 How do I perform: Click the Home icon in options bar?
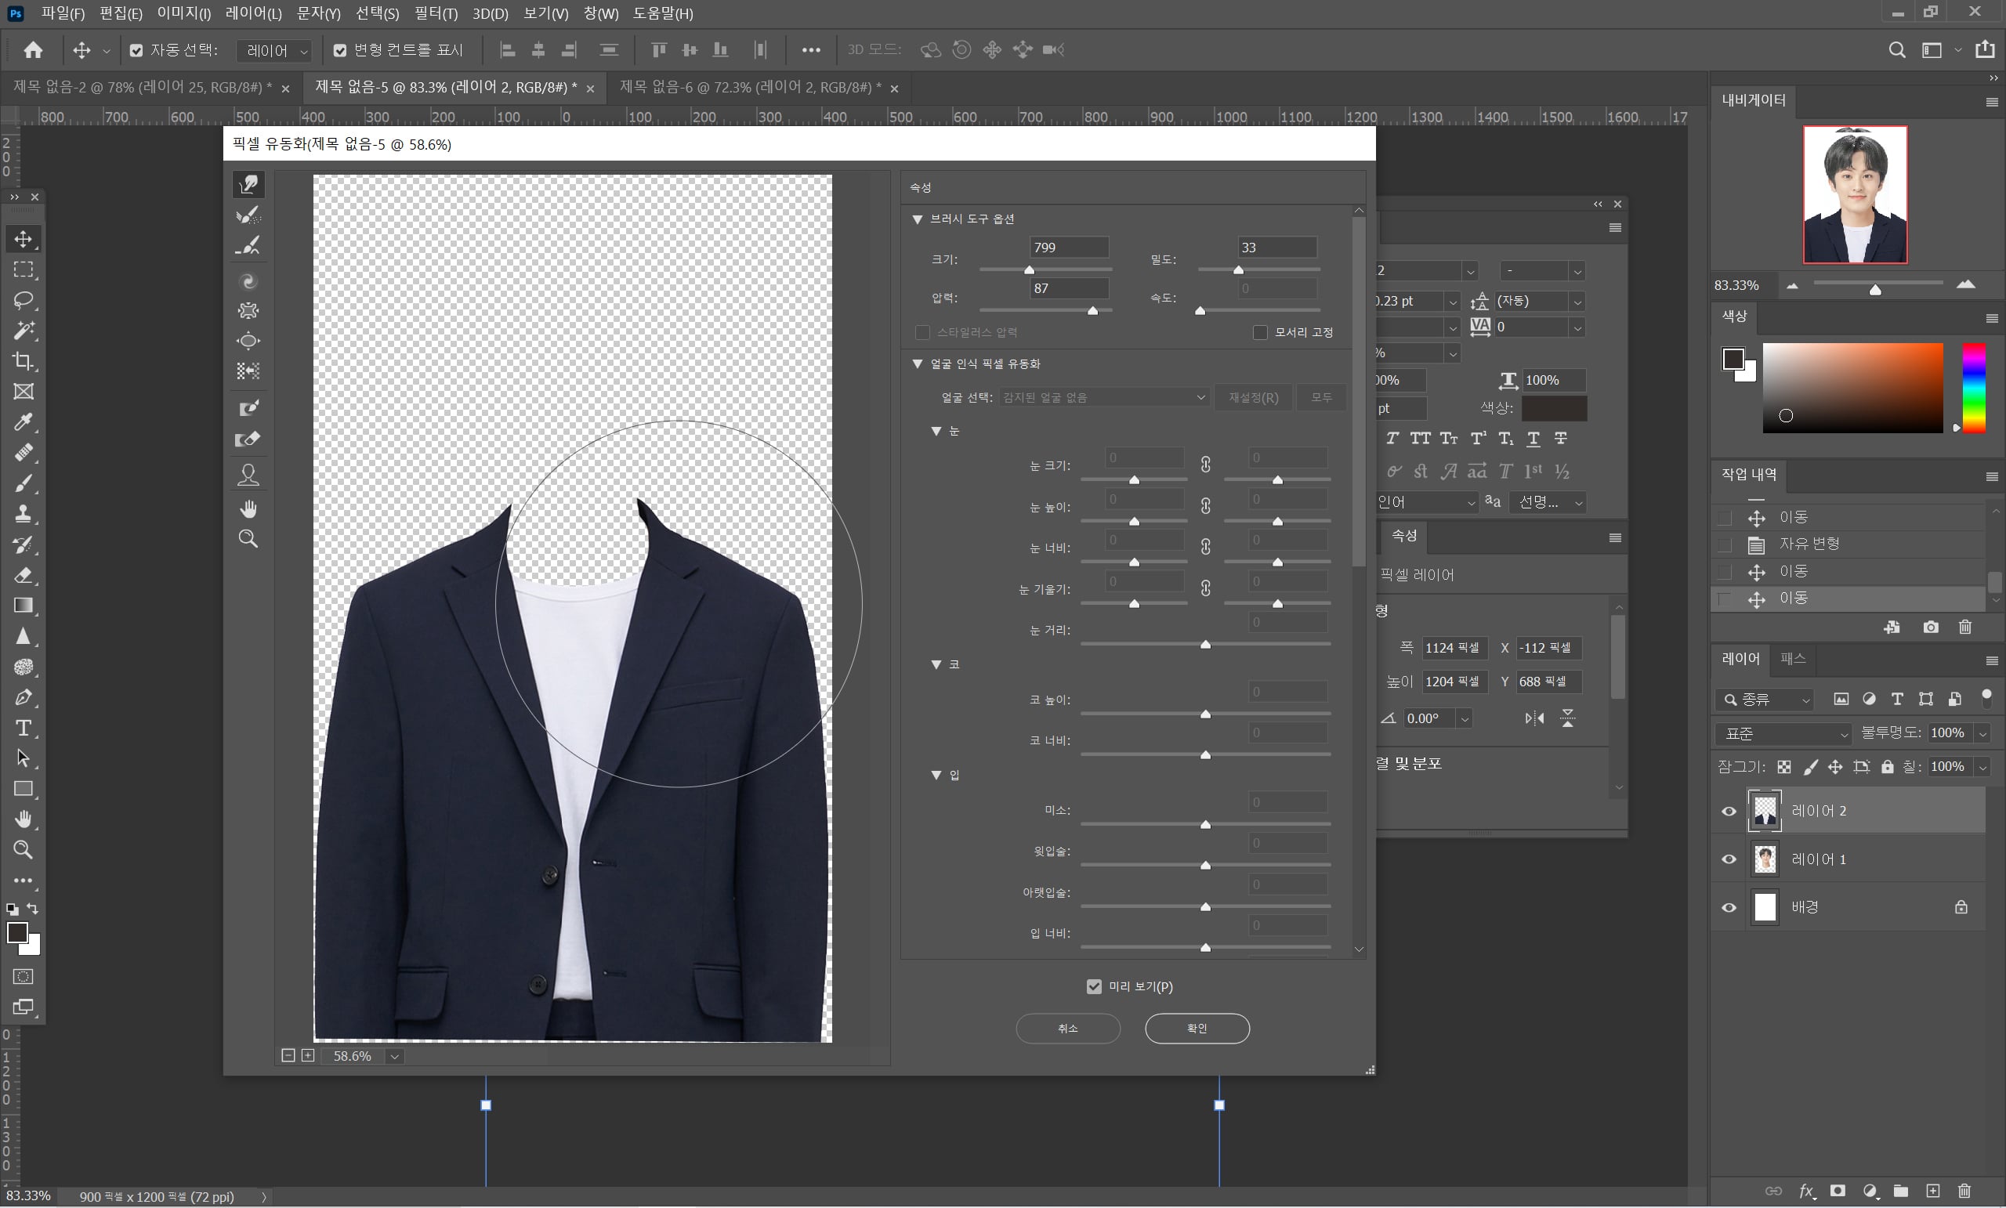(x=34, y=49)
